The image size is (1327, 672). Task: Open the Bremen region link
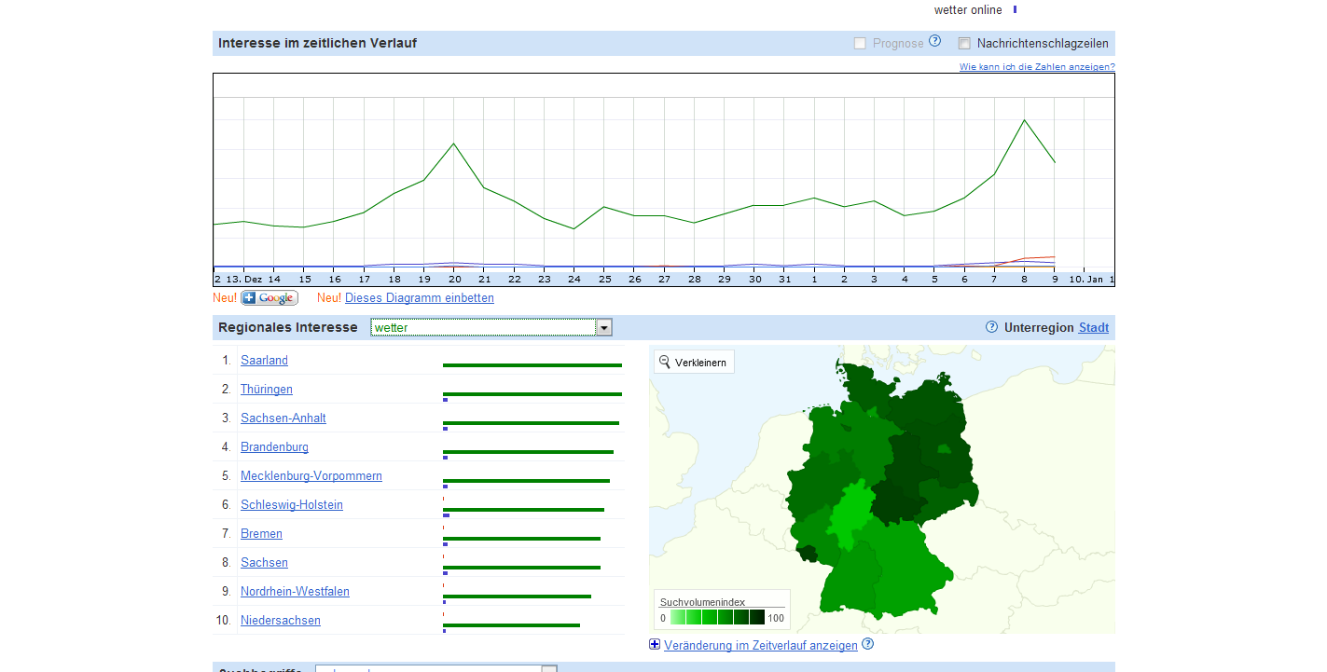coord(261,534)
